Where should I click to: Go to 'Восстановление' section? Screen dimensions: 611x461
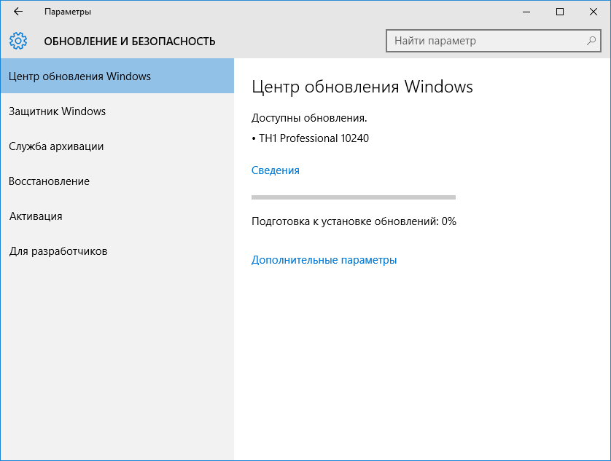(117, 181)
